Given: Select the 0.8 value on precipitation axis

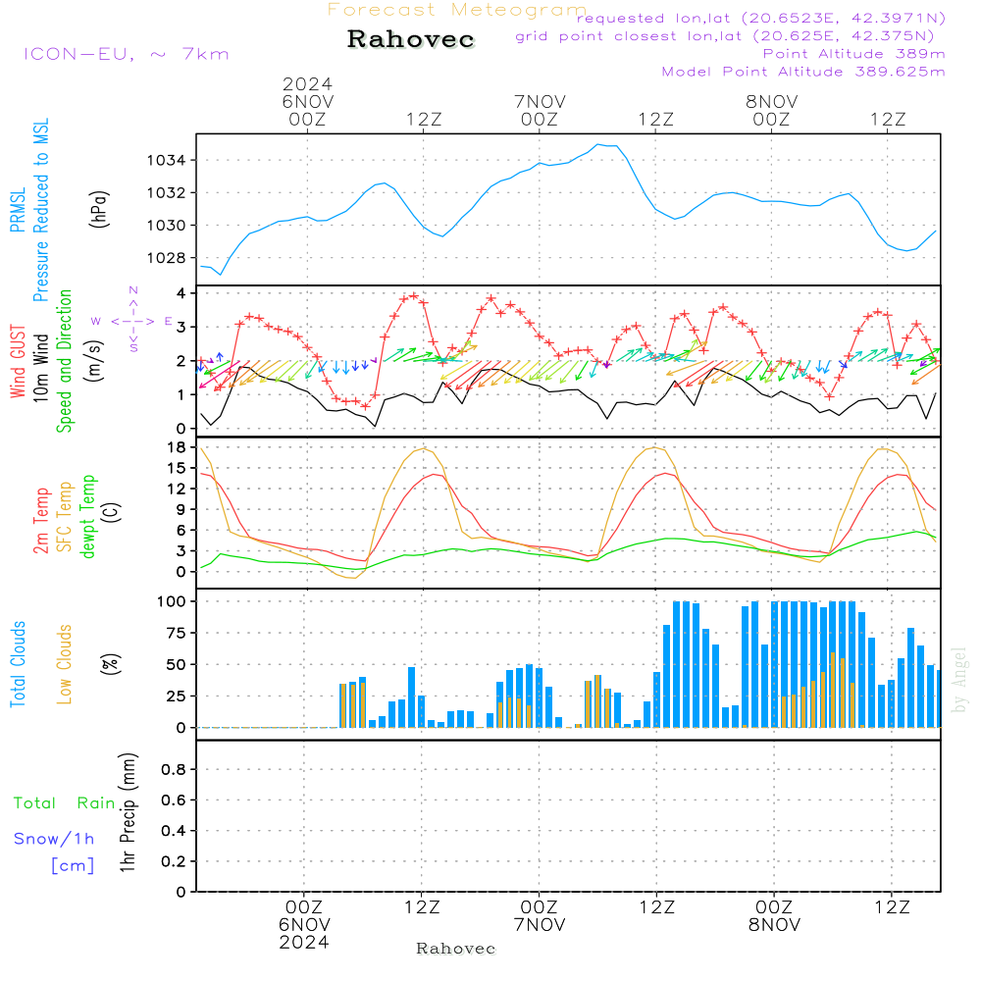Looking at the screenshot, I should (x=174, y=769).
